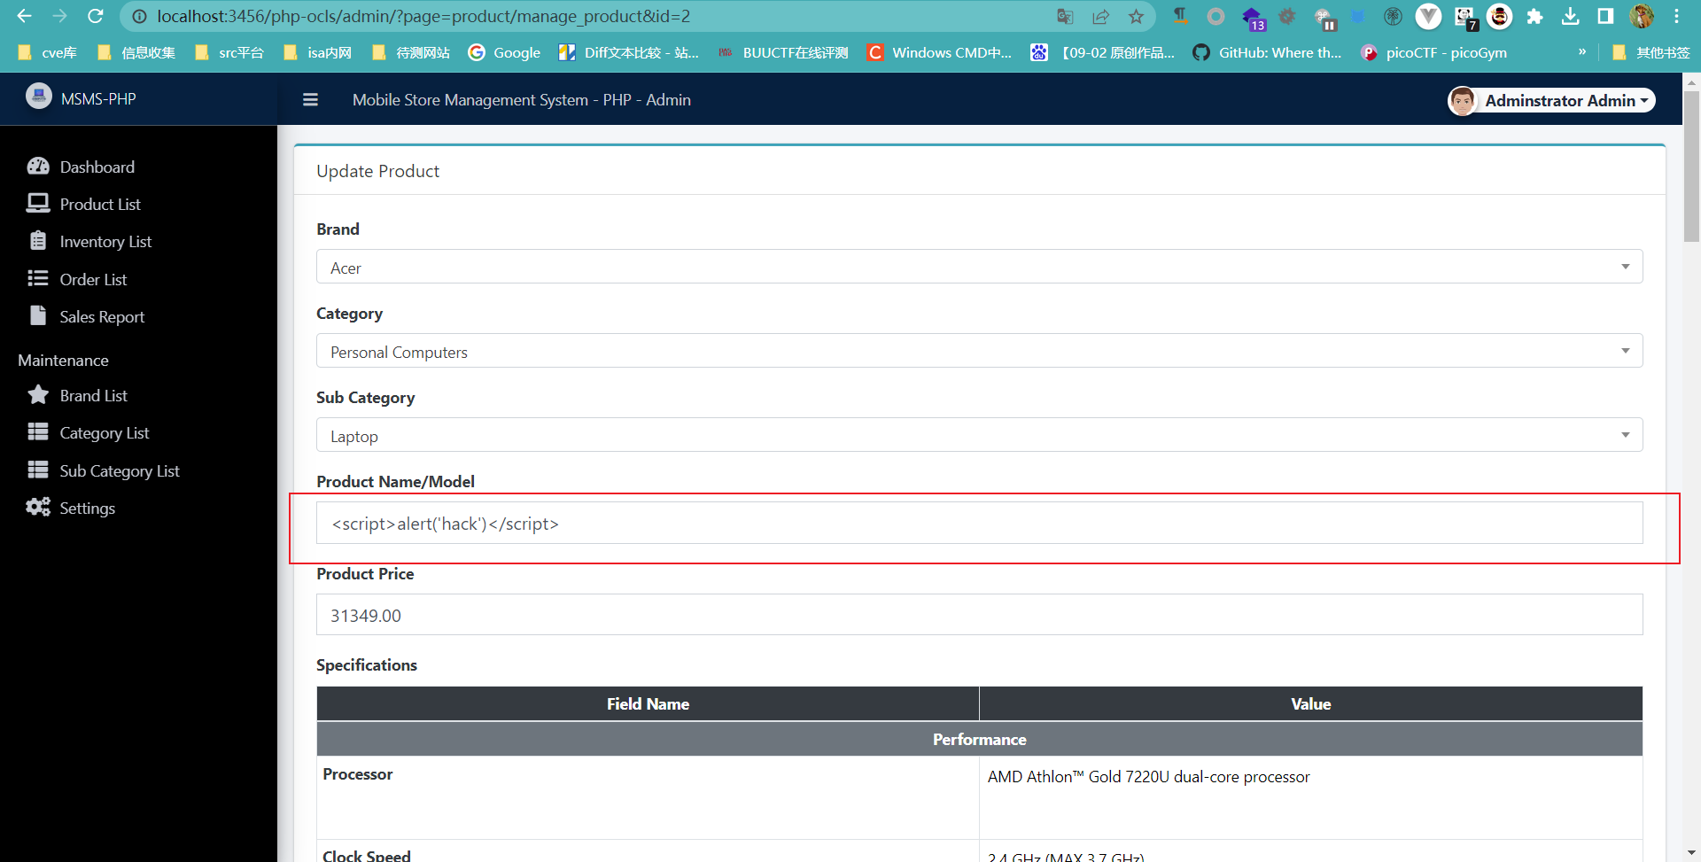Click the Order List icon
Screen dimensions: 1701x862
[x=38, y=279]
